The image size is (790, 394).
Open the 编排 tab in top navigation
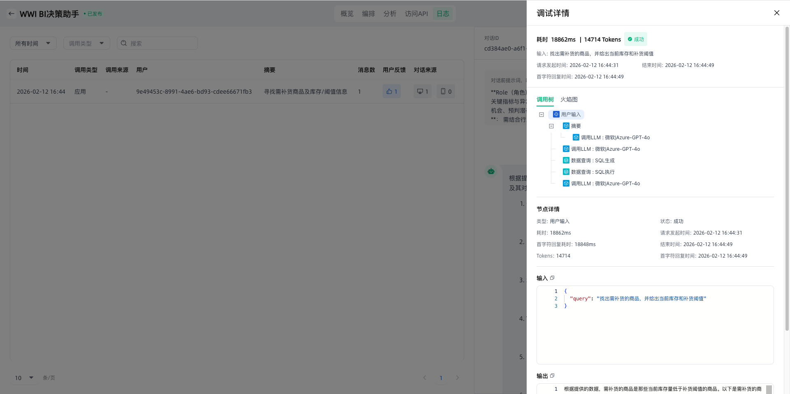tap(368, 14)
